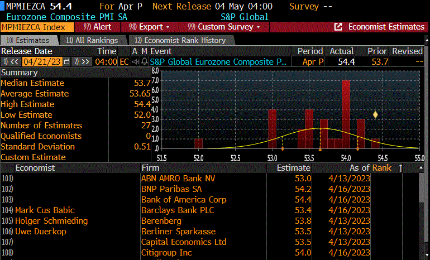Switch to the All Rankings tab
This screenshot has width=430, height=260.
point(92,41)
